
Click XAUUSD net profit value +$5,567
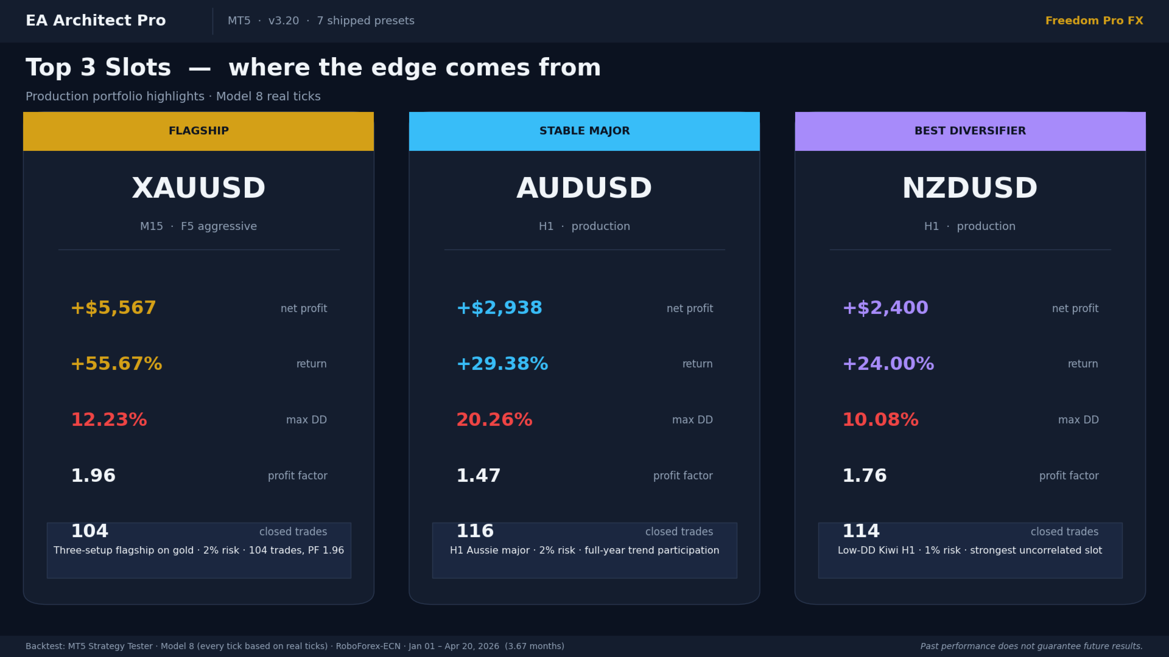[113, 308]
